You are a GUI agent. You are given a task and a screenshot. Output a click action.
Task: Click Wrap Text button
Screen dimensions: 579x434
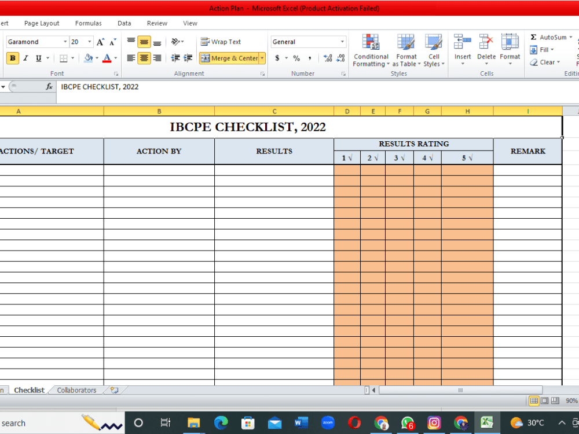pyautogui.click(x=221, y=42)
